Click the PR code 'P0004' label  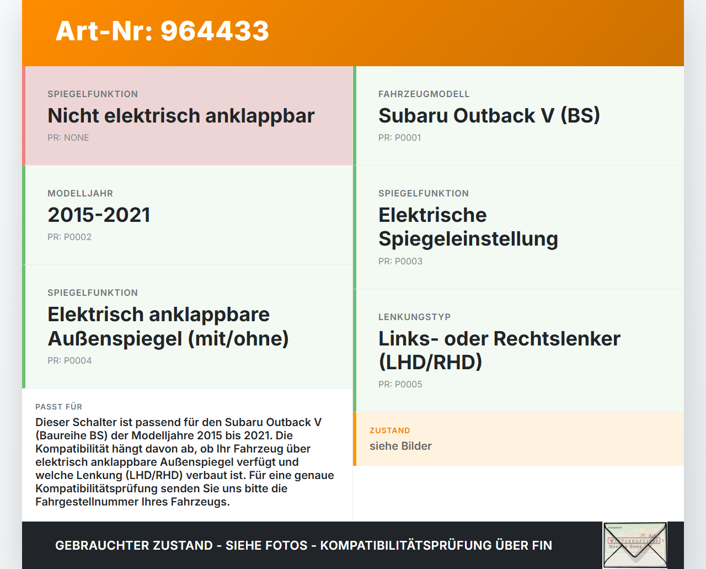click(69, 360)
